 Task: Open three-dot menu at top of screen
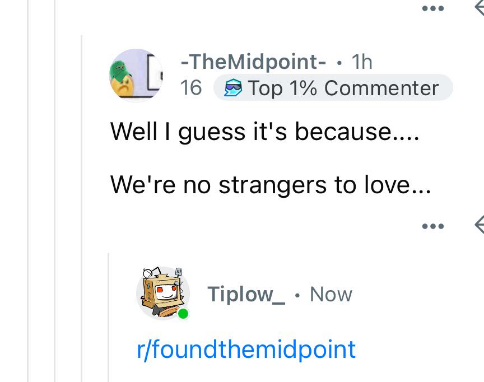[433, 8]
